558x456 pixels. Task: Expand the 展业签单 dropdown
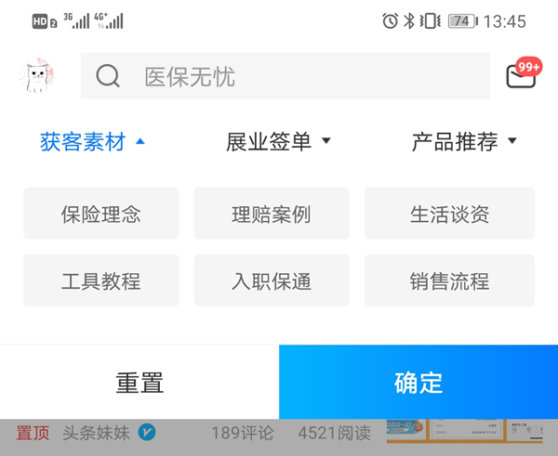point(278,142)
